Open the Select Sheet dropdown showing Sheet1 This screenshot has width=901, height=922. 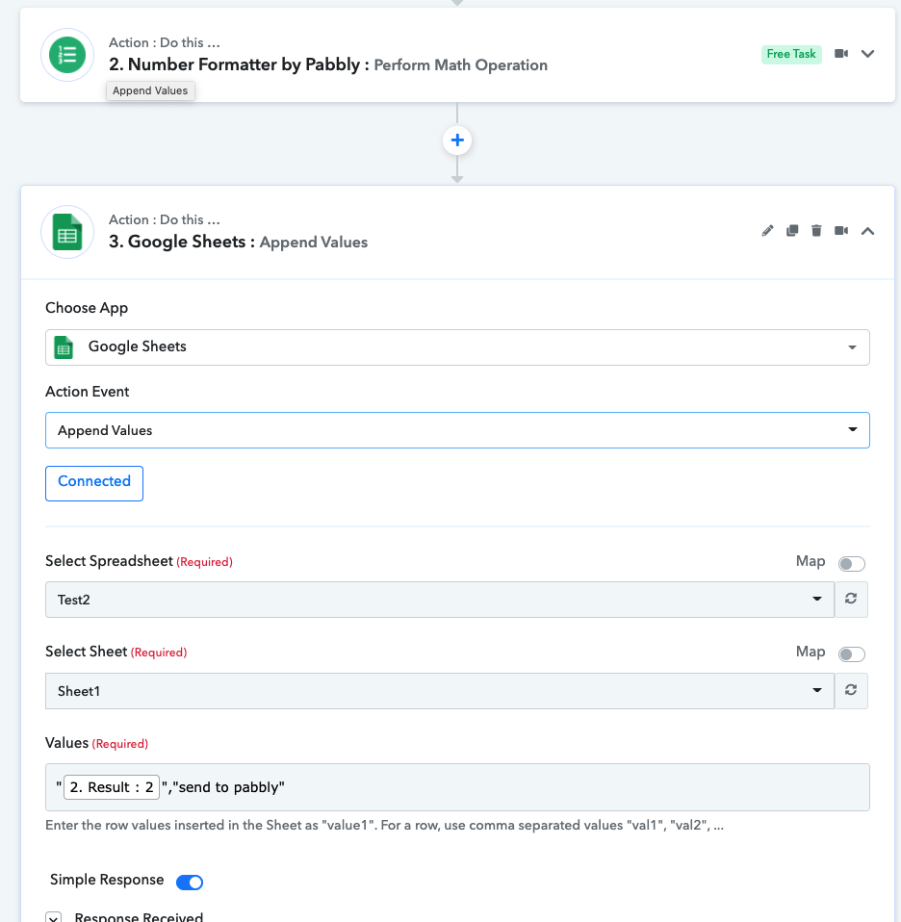(x=439, y=691)
